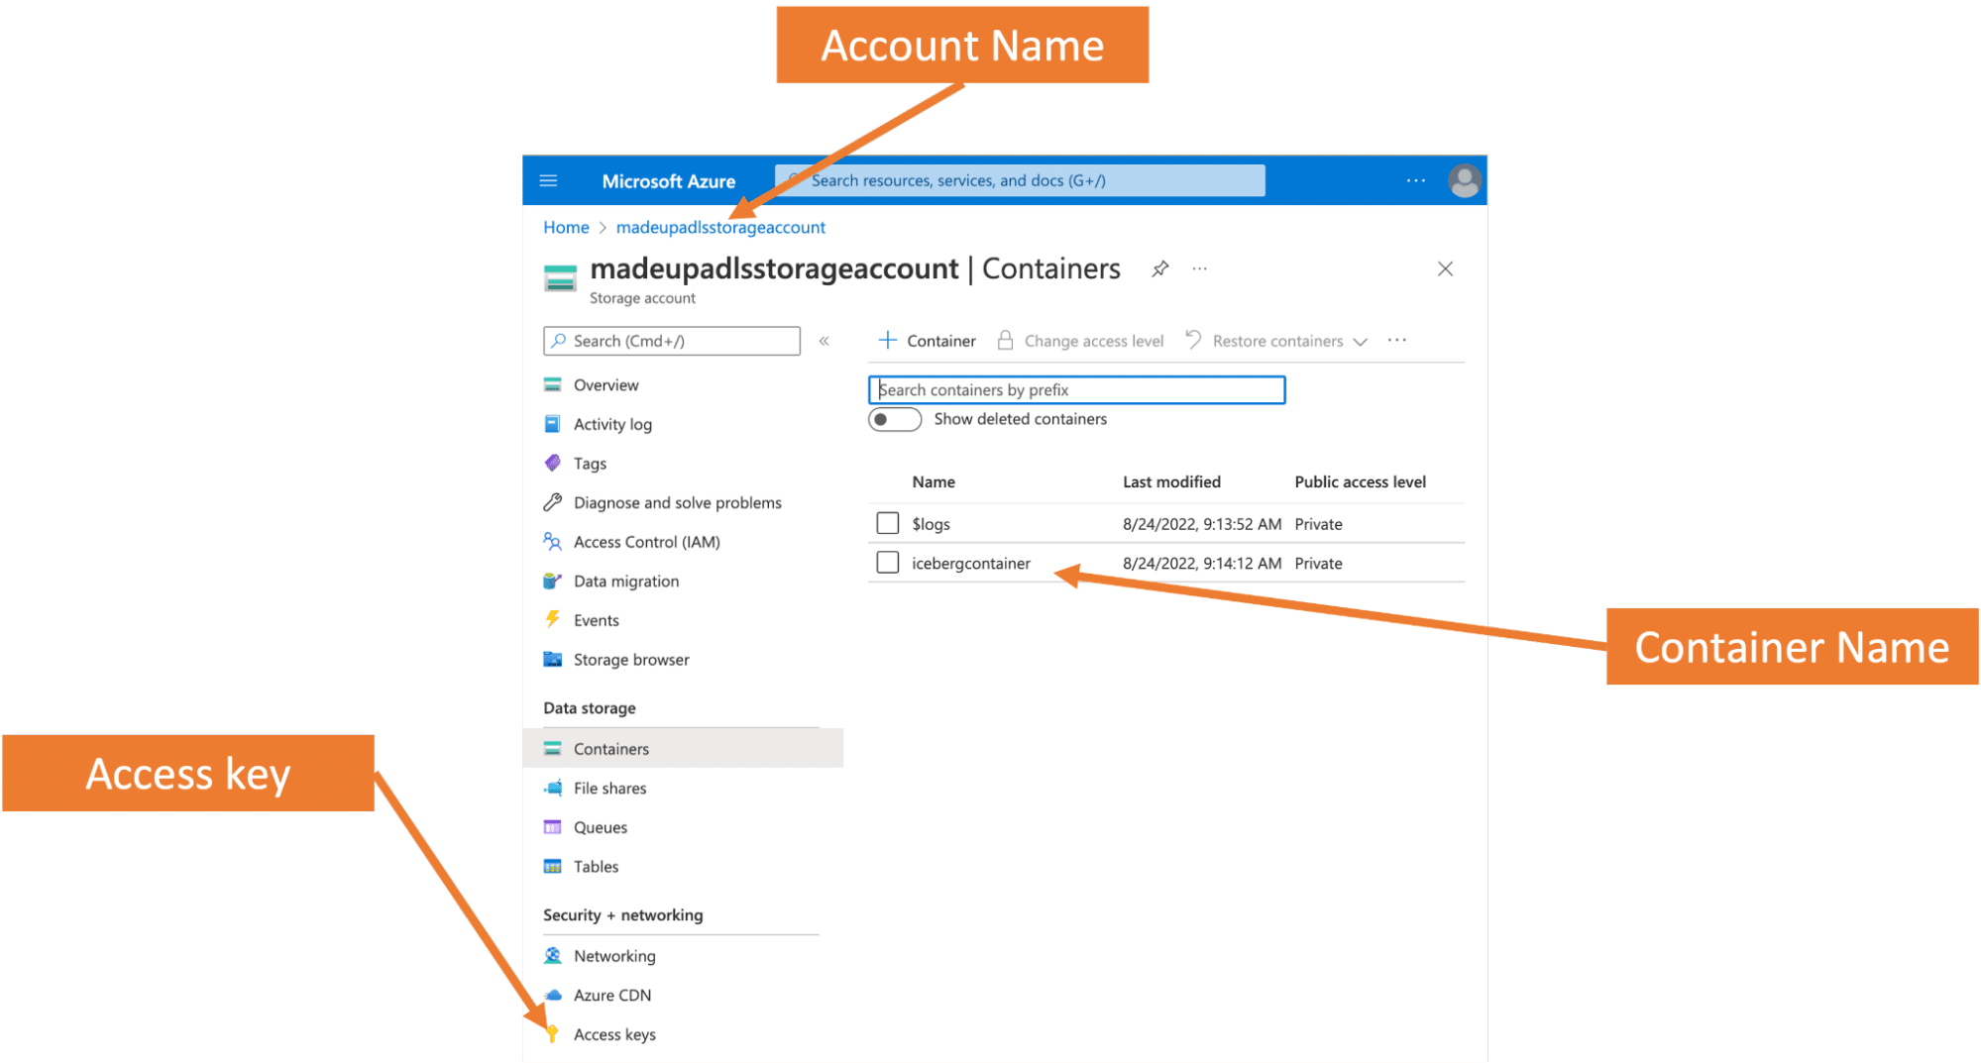
Task: Pin the Containers page to dashboard
Action: coord(1158,268)
